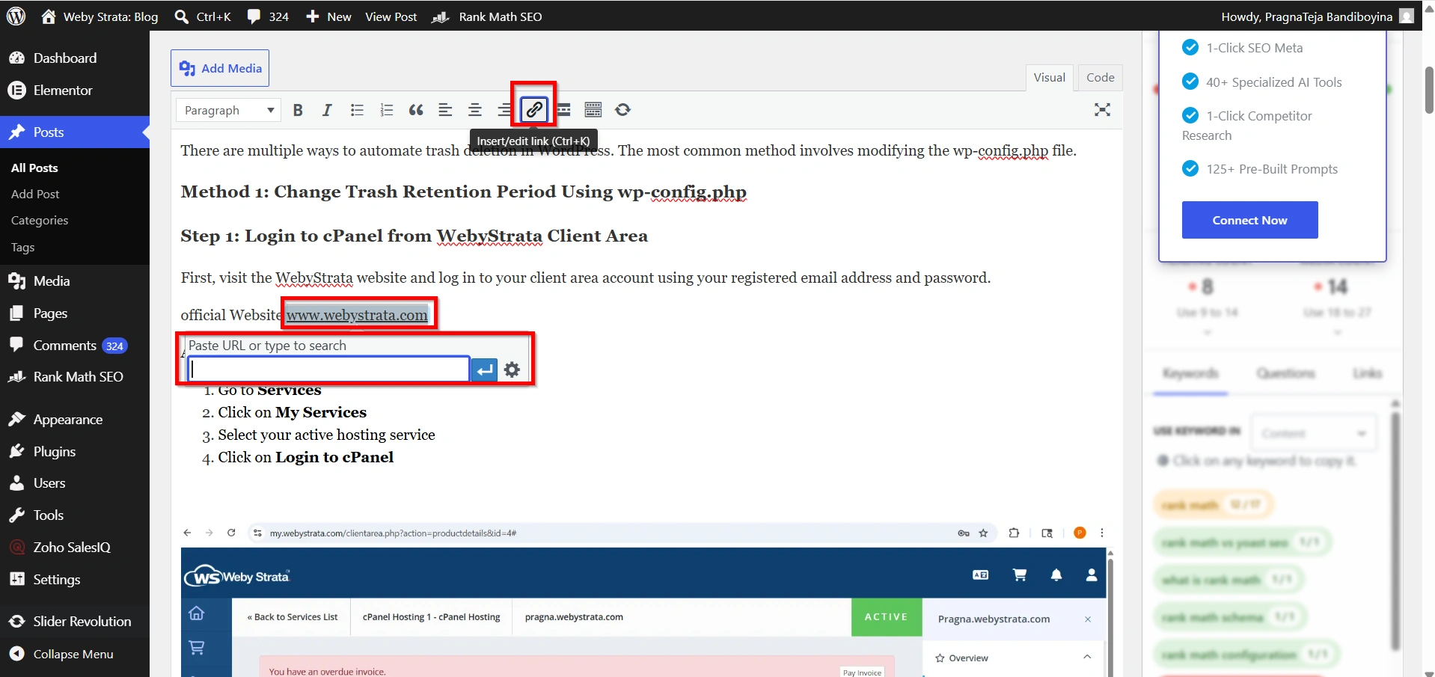Image resolution: width=1435 pixels, height=677 pixels.
Task: Apply blockquote formatting
Action: [x=416, y=110]
